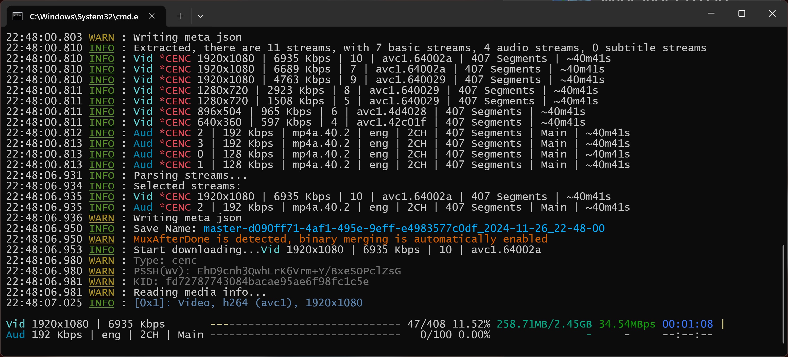Open a new terminal tab
Viewport: 788px width, 357px height.
[x=180, y=16]
